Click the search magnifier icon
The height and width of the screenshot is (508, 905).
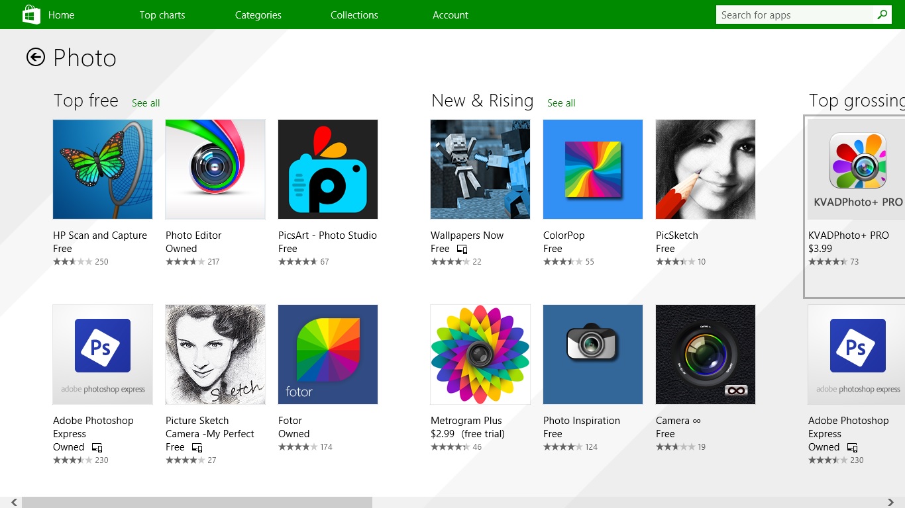[882, 15]
